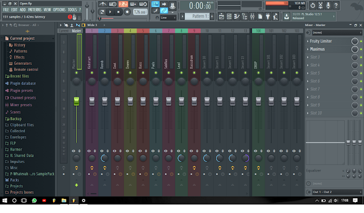The height and width of the screenshot is (213, 364).
Task: Open Plugin database folder
Action: click(x=23, y=83)
